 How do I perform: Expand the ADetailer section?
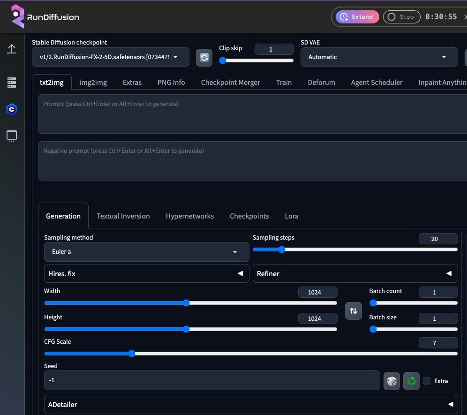[251, 404]
